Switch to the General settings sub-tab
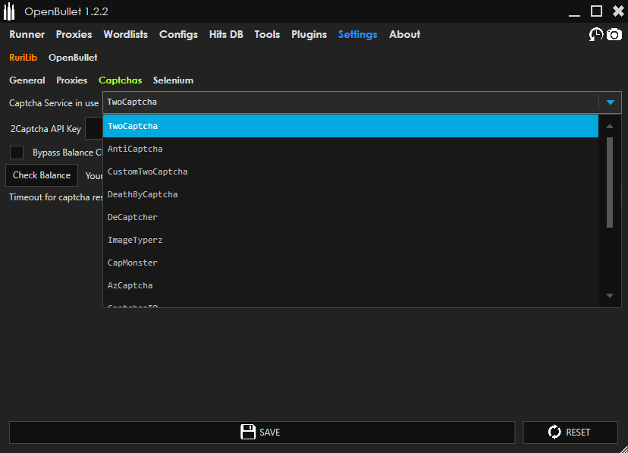Screen dimensions: 628x453 click(27, 80)
